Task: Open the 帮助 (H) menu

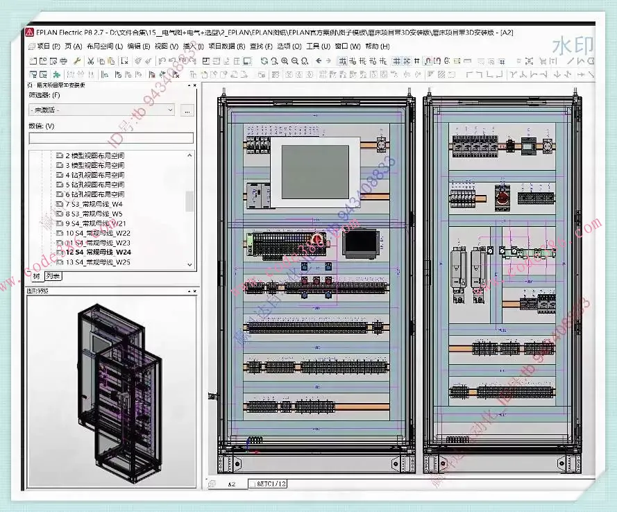Action: [x=378, y=46]
